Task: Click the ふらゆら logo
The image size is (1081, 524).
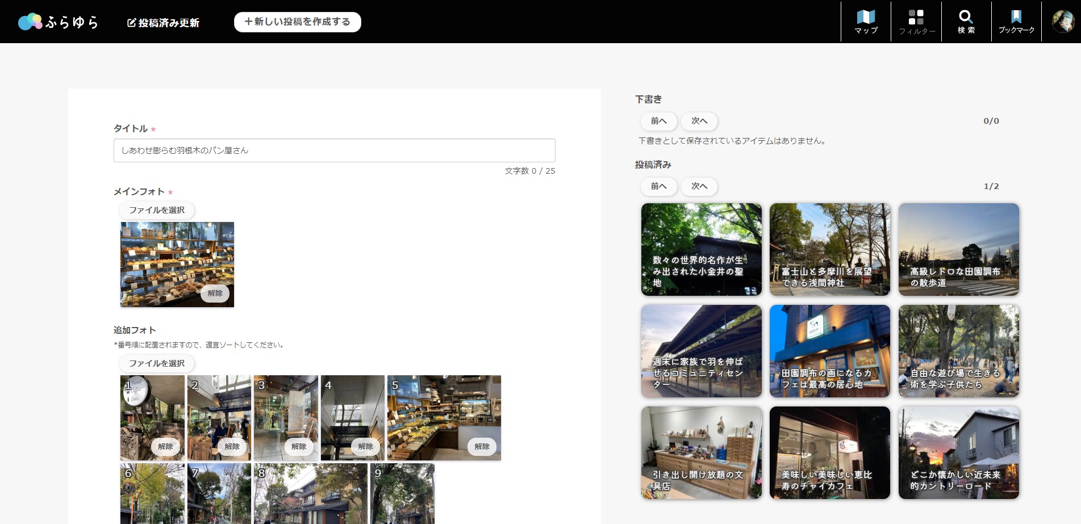Action: click(x=59, y=22)
